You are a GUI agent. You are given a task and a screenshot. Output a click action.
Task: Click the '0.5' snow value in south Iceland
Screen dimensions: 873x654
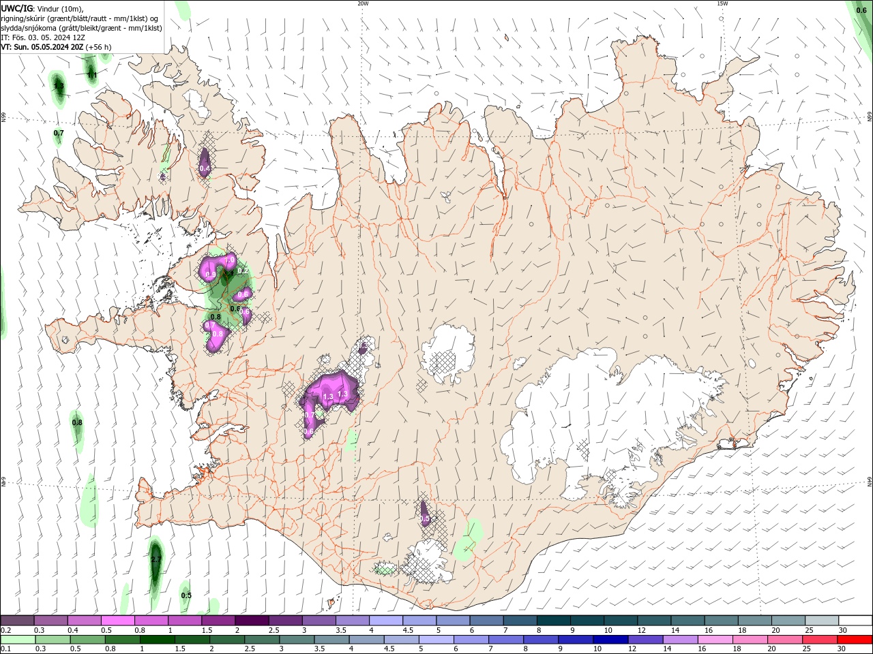pos(425,519)
